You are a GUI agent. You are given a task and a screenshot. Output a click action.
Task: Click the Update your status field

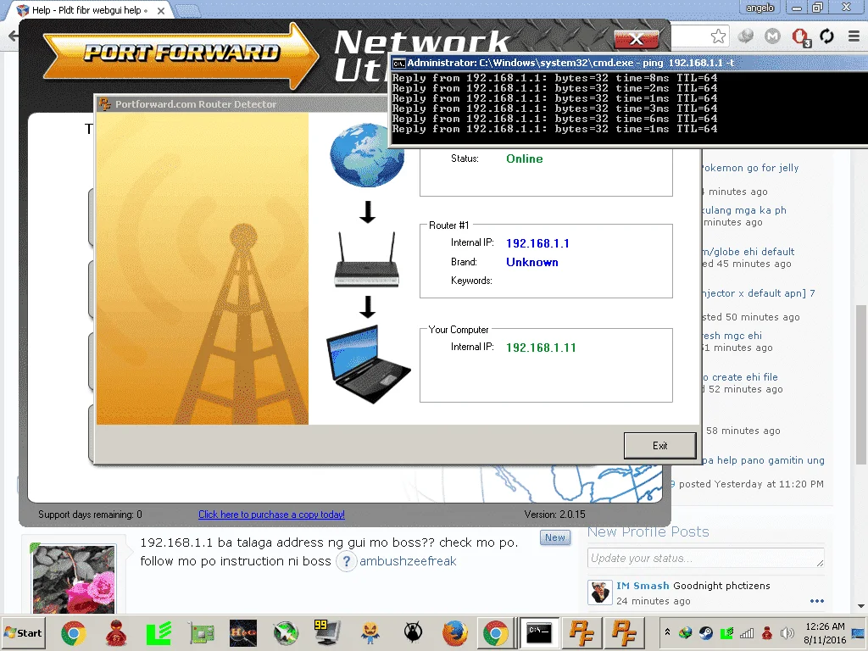[x=706, y=558]
